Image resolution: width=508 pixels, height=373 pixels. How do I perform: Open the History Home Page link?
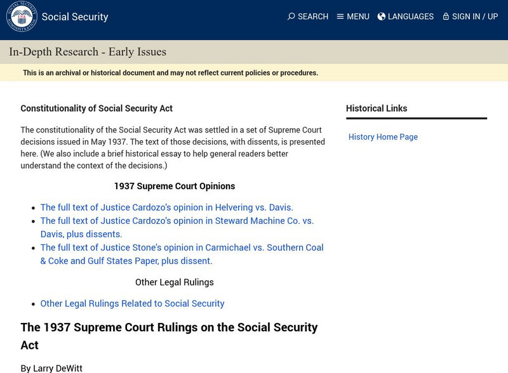[x=383, y=137]
